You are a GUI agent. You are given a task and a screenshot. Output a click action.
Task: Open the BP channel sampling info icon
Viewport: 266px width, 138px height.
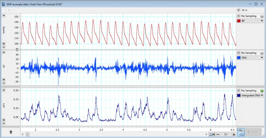click(x=262, y=16)
